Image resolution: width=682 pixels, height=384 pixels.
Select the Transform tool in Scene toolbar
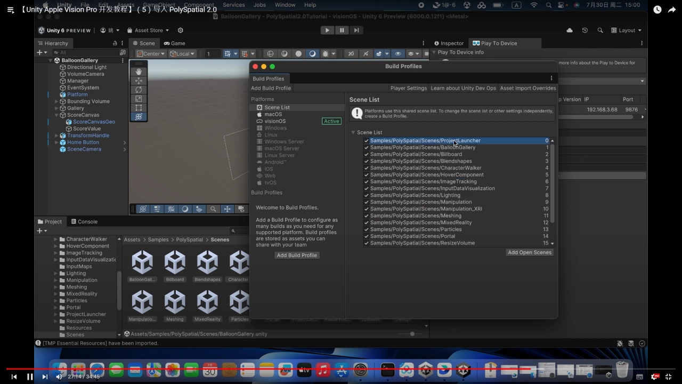tap(139, 117)
